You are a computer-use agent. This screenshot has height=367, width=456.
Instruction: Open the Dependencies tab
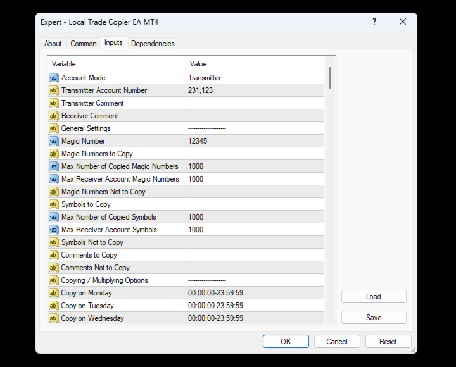153,44
